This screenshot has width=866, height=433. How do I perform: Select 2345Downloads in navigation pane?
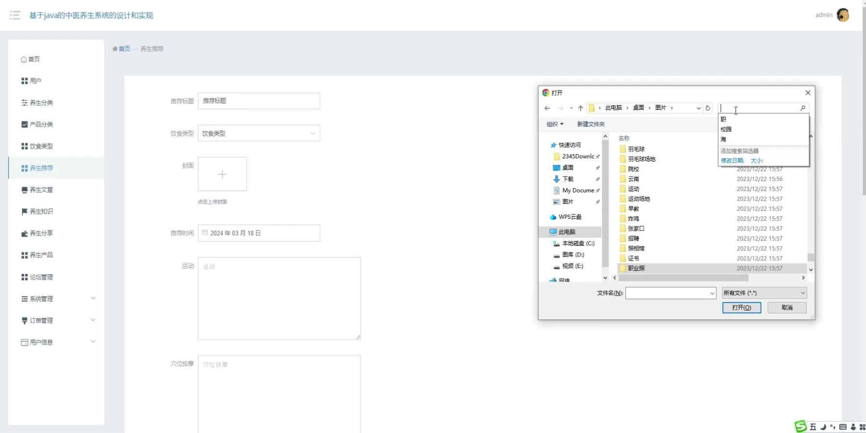pyautogui.click(x=574, y=156)
